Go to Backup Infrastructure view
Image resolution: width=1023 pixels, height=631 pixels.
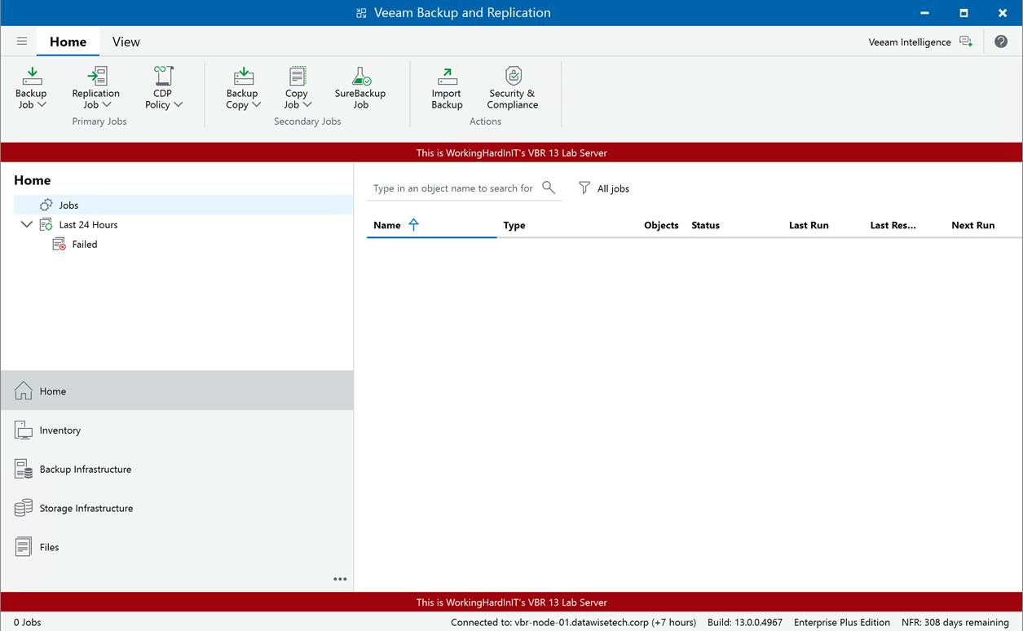pyautogui.click(x=85, y=470)
